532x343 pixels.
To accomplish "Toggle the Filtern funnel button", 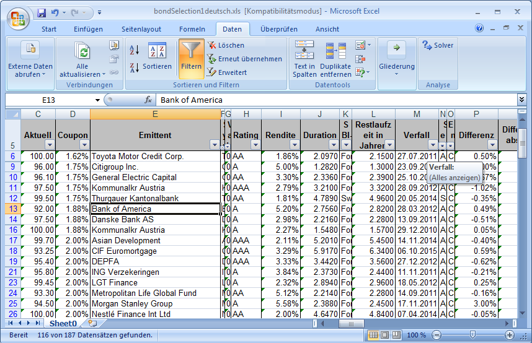I will pos(192,58).
